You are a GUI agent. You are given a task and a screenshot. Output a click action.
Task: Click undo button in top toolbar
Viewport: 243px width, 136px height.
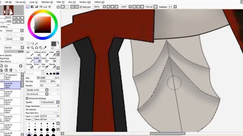pos(63,7)
